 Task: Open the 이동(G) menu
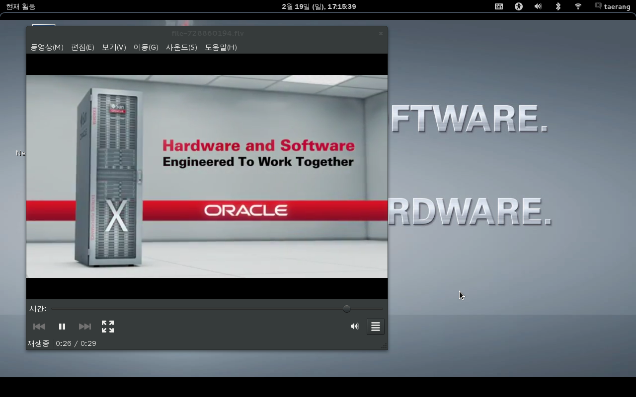146,47
